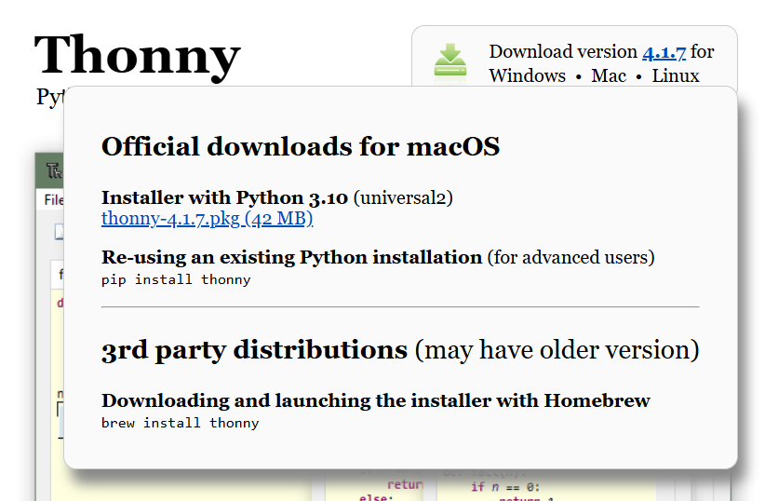778x501 pixels.
Task: Download thonny-4.1.7.pkg installer
Action: pos(207,219)
